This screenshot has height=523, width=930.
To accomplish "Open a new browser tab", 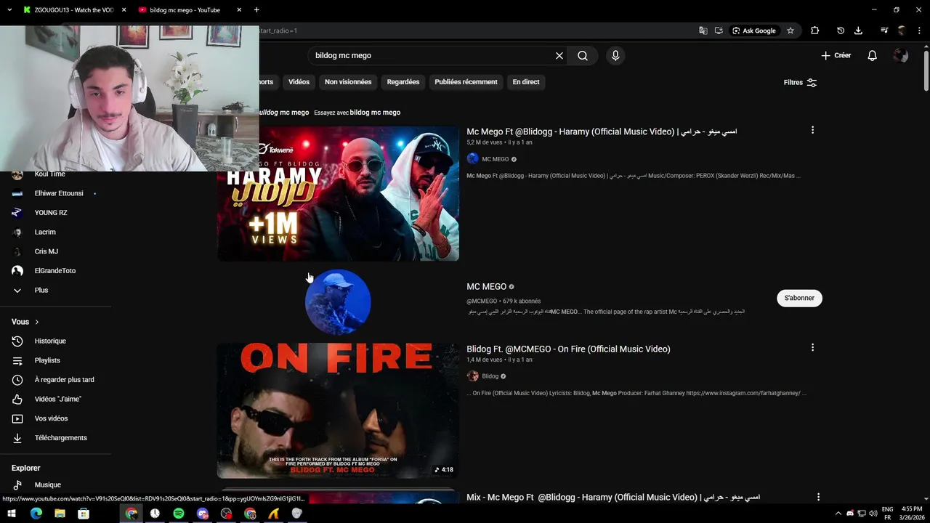I will pos(256,10).
